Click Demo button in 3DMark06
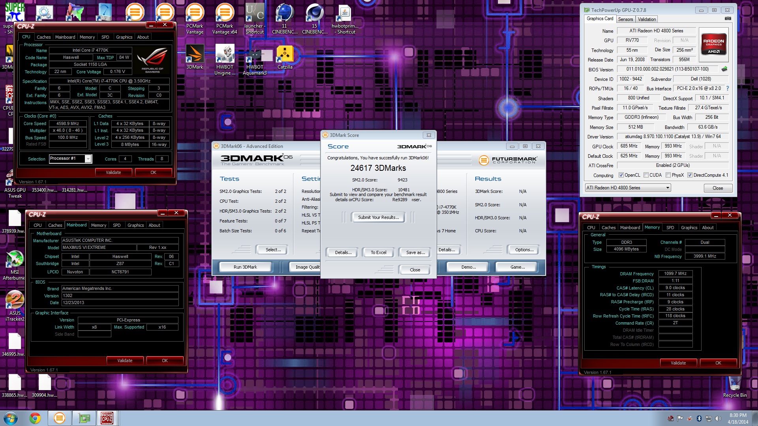Image resolution: width=758 pixels, height=426 pixels. point(469,267)
